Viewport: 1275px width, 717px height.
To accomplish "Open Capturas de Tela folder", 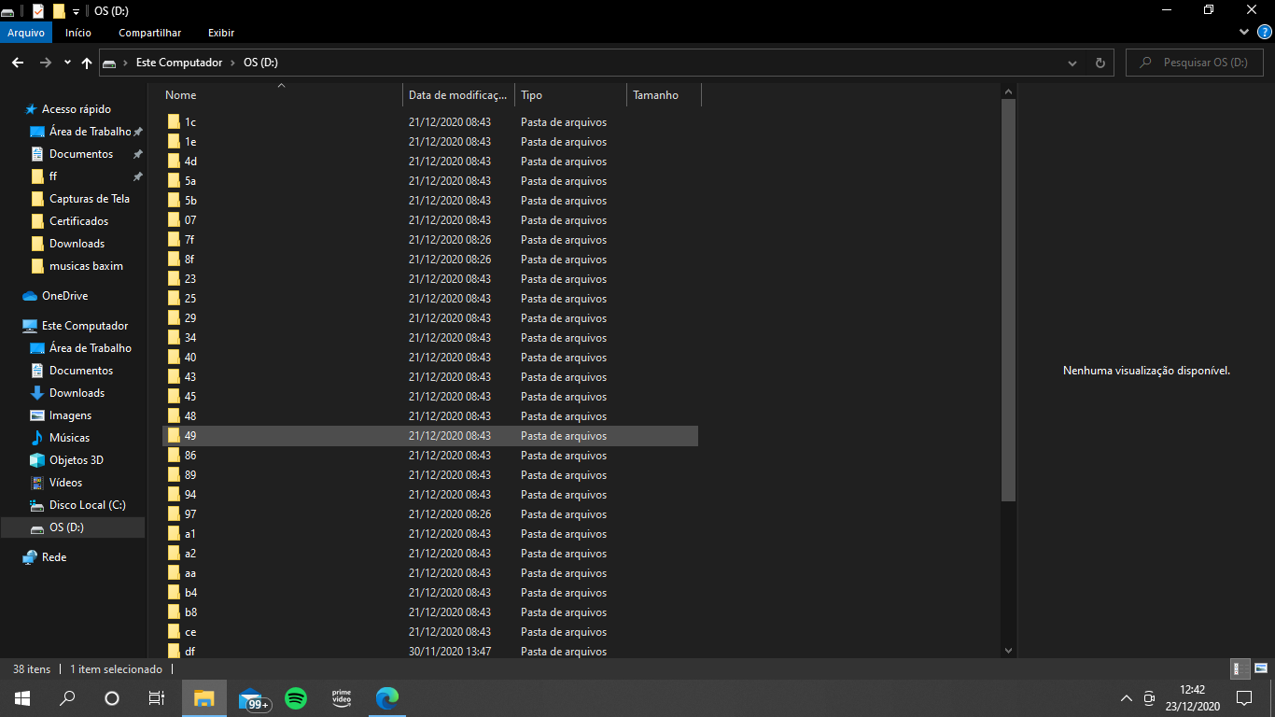I will pyautogui.click(x=90, y=199).
